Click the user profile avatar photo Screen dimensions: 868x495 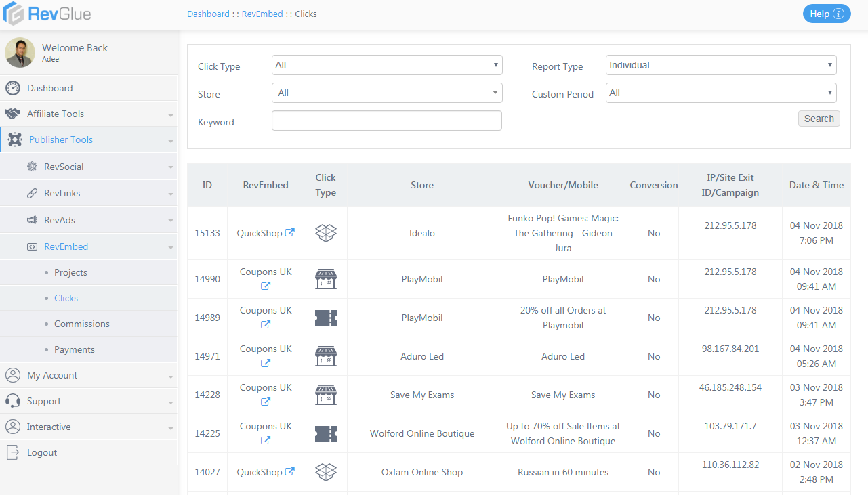(20, 52)
